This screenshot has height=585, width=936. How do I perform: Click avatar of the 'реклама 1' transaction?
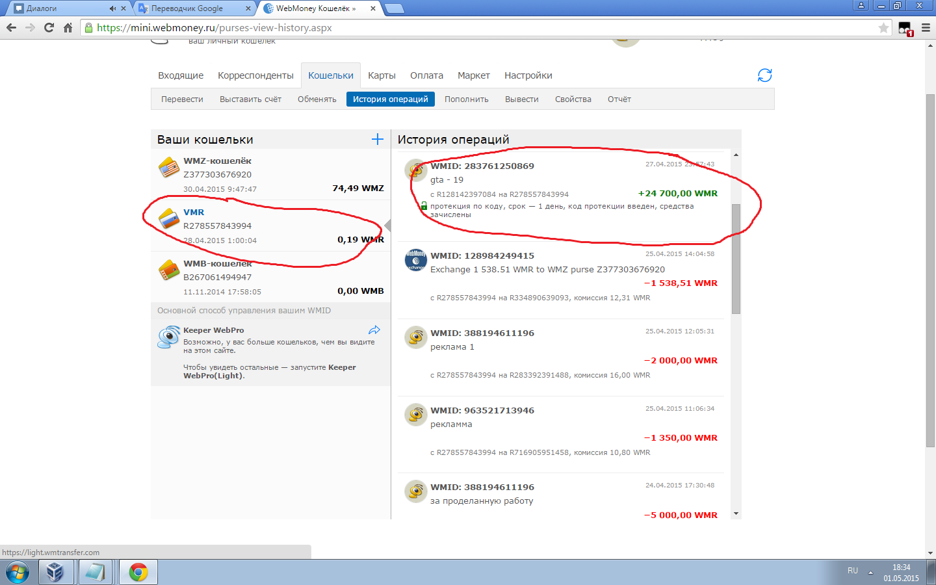(x=415, y=337)
